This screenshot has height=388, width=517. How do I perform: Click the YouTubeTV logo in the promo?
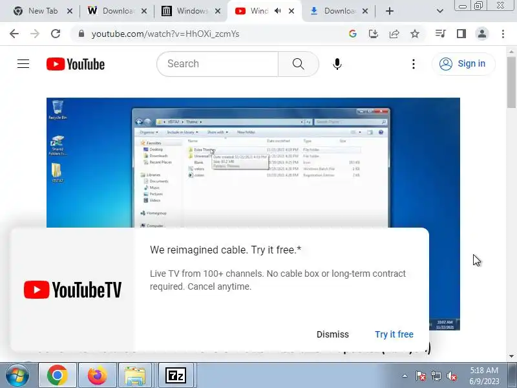72,290
